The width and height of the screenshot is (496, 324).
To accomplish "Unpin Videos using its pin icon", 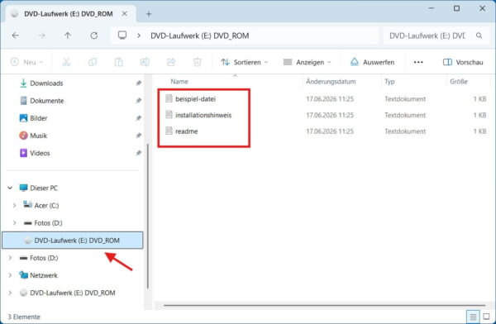I will point(138,153).
